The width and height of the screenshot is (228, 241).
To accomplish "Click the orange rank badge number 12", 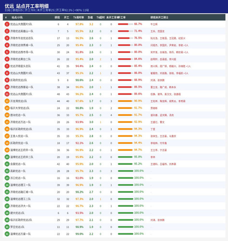I will click(7, 101).
